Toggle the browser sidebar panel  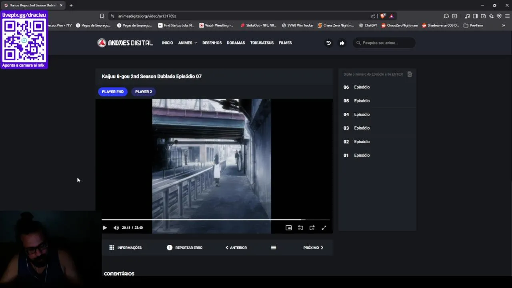(475, 16)
